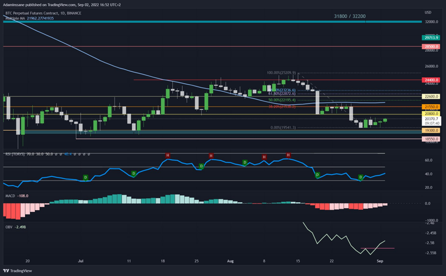
Task: Click the OBV axis value -2.55B
Action: pyautogui.click(x=431, y=253)
